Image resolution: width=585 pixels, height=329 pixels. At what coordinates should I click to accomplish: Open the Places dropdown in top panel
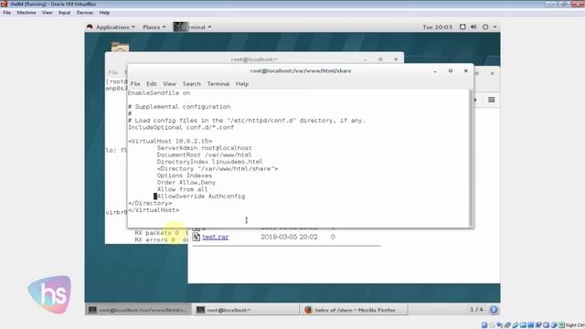pyautogui.click(x=154, y=27)
